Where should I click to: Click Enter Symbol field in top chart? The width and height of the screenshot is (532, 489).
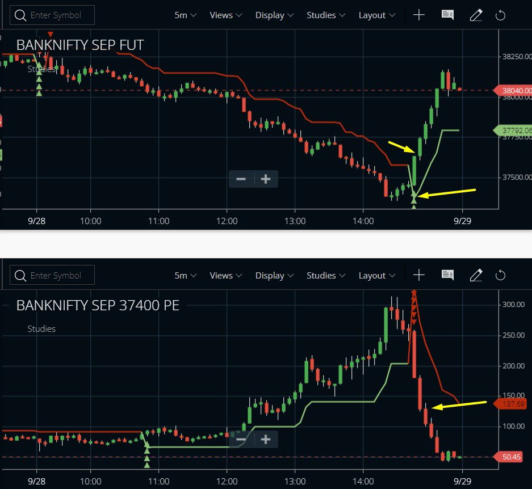[52, 15]
